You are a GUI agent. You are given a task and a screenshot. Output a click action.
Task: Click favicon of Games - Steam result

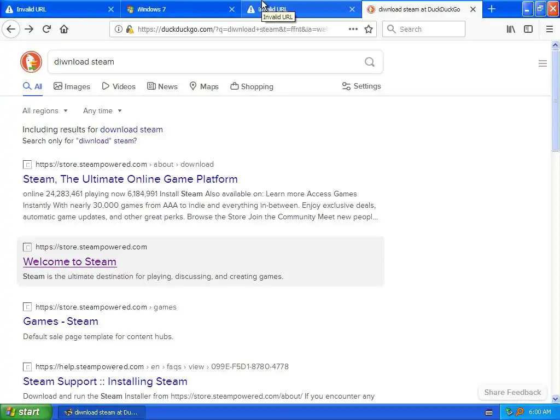pyautogui.click(x=27, y=307)
